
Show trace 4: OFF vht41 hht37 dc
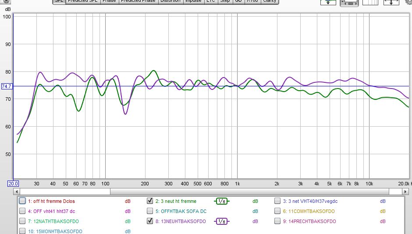pos(22,211)
